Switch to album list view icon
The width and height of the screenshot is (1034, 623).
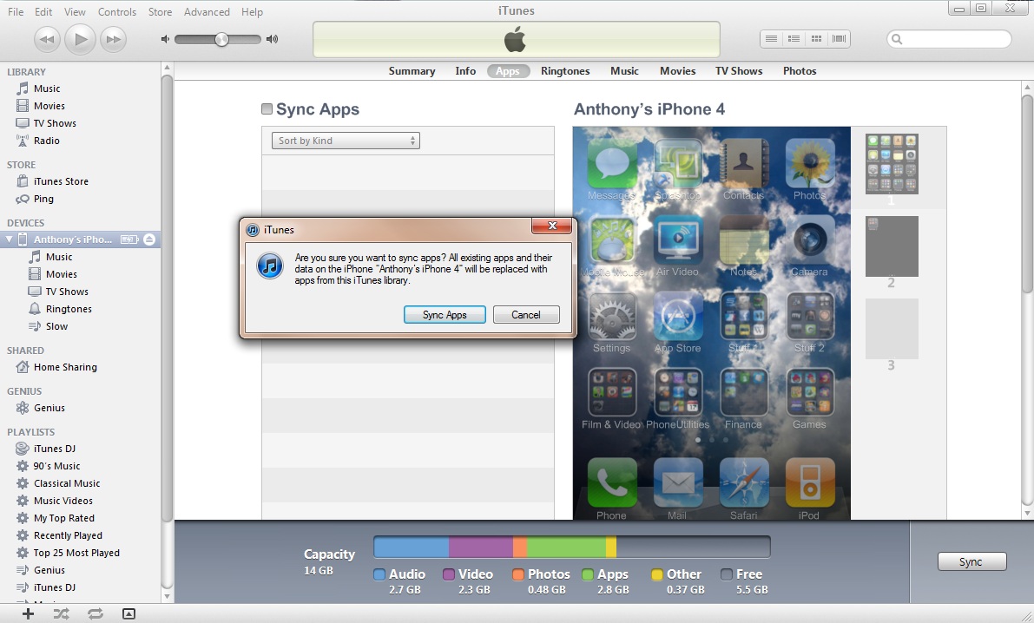pos(794,39)
